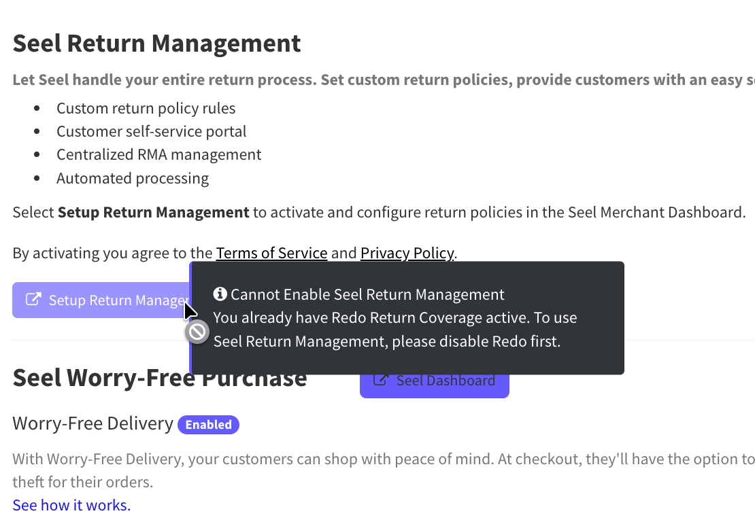Screen dimensions: 755x522
Task: Click the Worry-Free Delivery label
Action: click(x=93, y=423)
